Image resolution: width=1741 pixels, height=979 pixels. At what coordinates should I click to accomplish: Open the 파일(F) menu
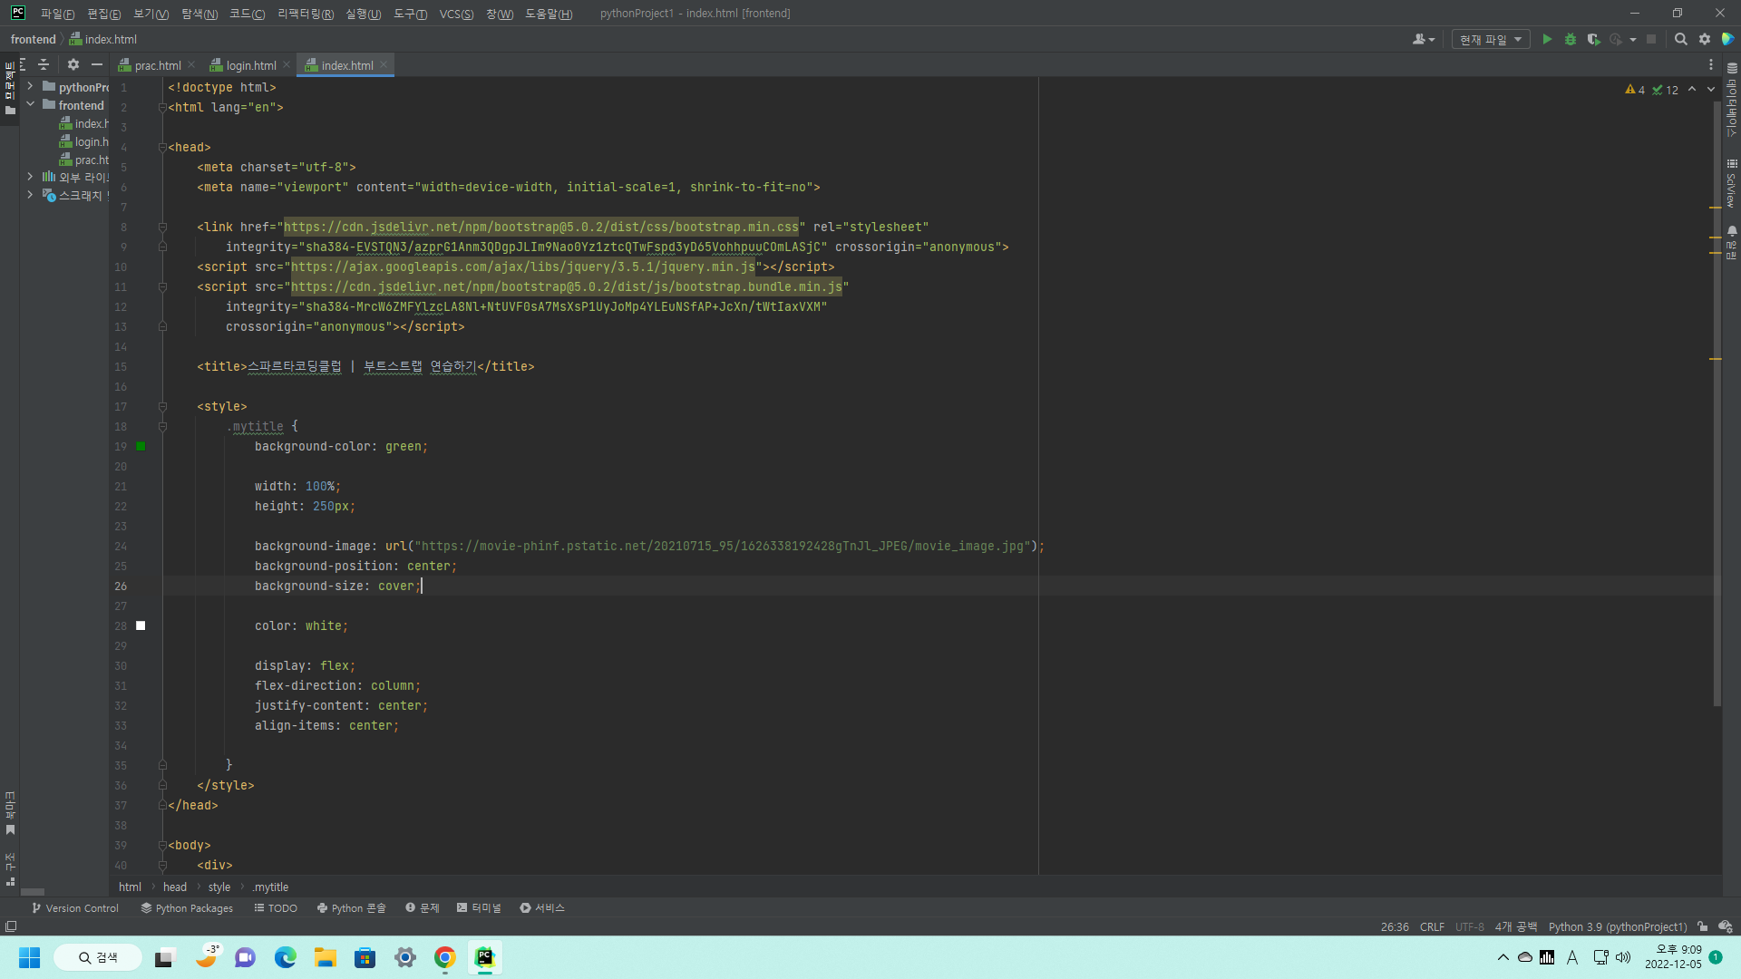[x=57, y=14]
